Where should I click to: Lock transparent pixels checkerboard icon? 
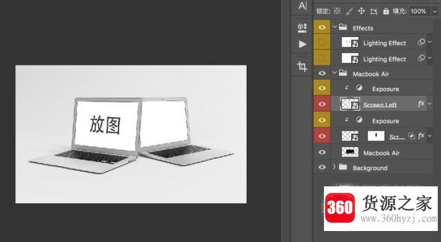(337, 11)
